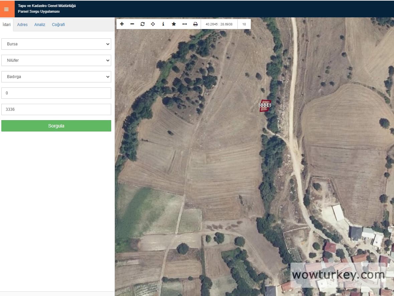
Task: Zoom in with the plus icon
Action: [x=122, y=24]
